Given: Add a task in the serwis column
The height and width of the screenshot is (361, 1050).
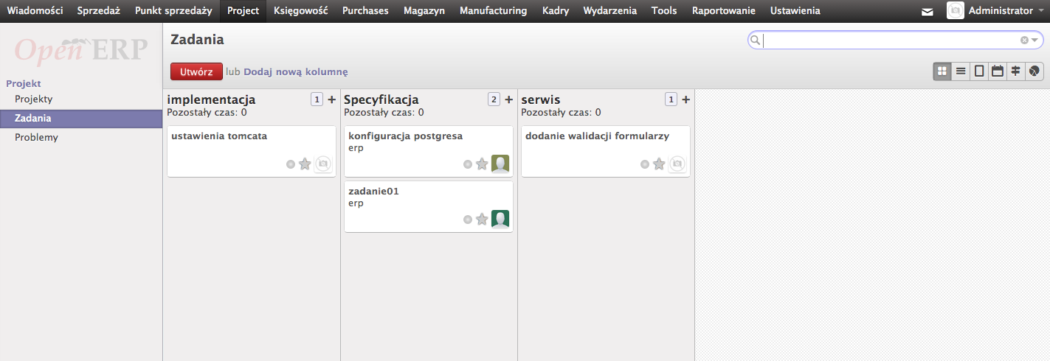Looking at the screenshot, I should (x=685, y=99).
